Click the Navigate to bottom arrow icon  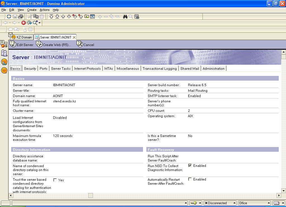[57, 16]
